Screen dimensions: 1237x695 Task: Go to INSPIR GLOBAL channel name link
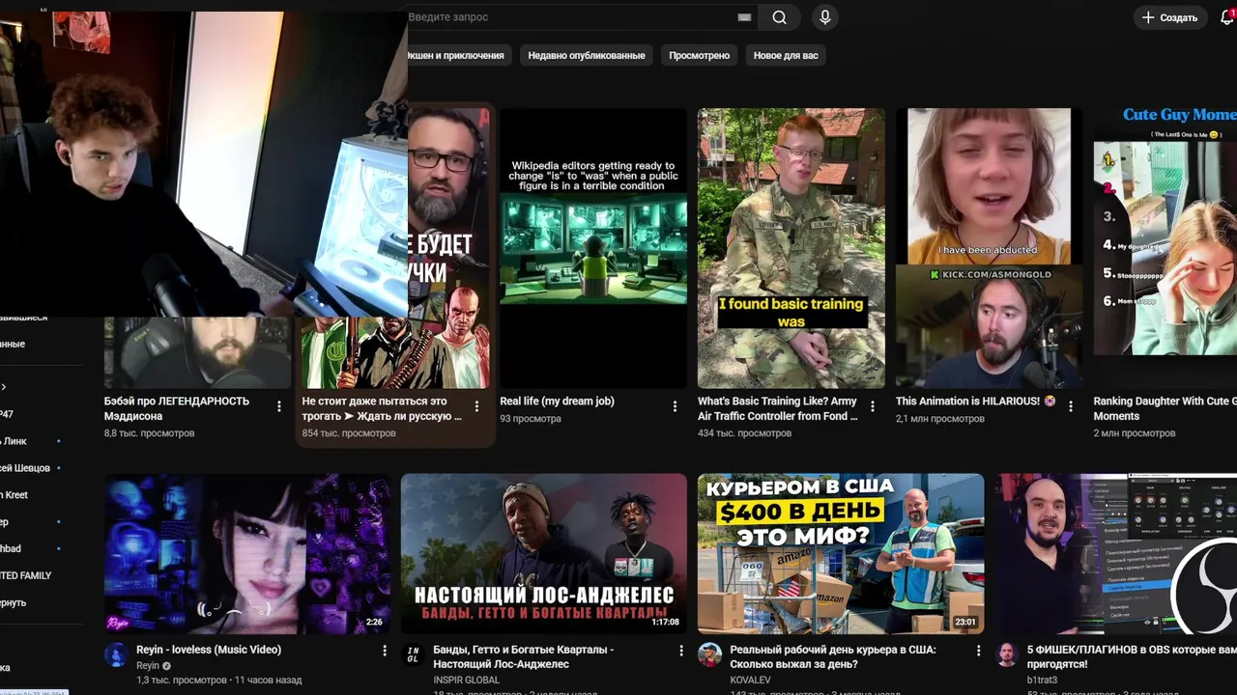pos(466,680)
